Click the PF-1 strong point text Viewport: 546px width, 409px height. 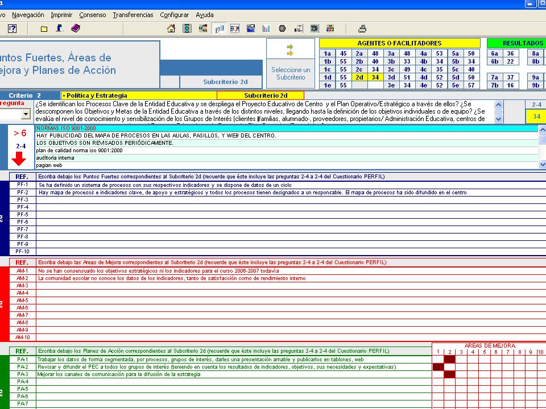(x=165, y=185)
